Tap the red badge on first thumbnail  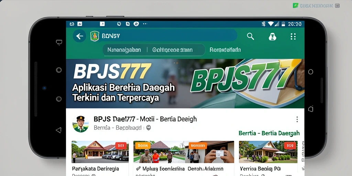pos(121,146)
